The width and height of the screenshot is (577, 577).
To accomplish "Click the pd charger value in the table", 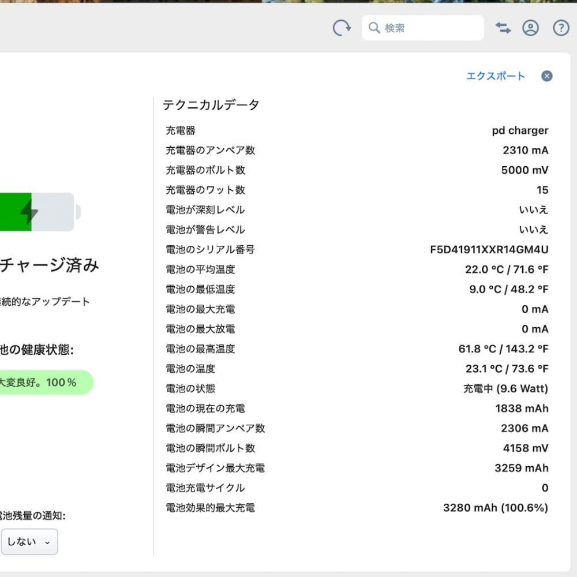I will (x=519, y=130).
